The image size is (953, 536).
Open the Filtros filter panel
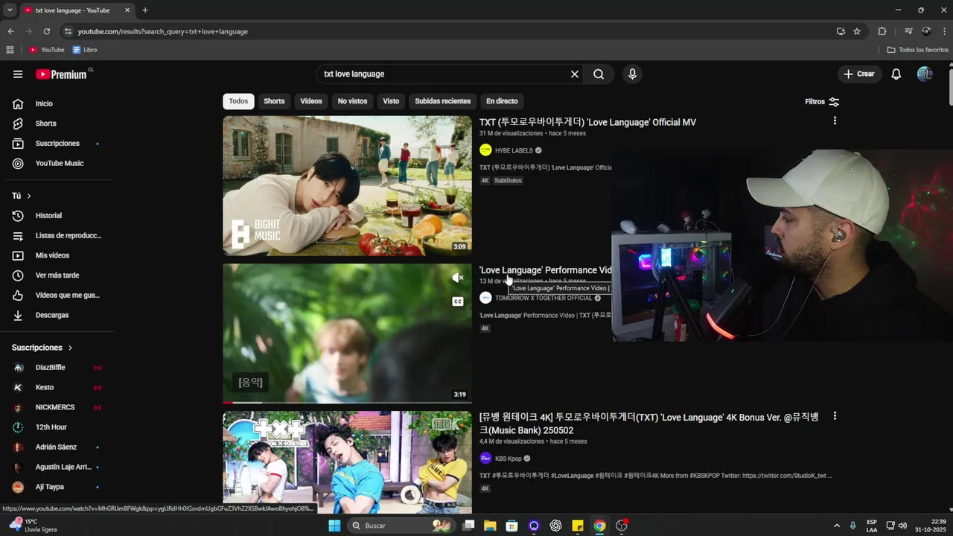point(822,101)
